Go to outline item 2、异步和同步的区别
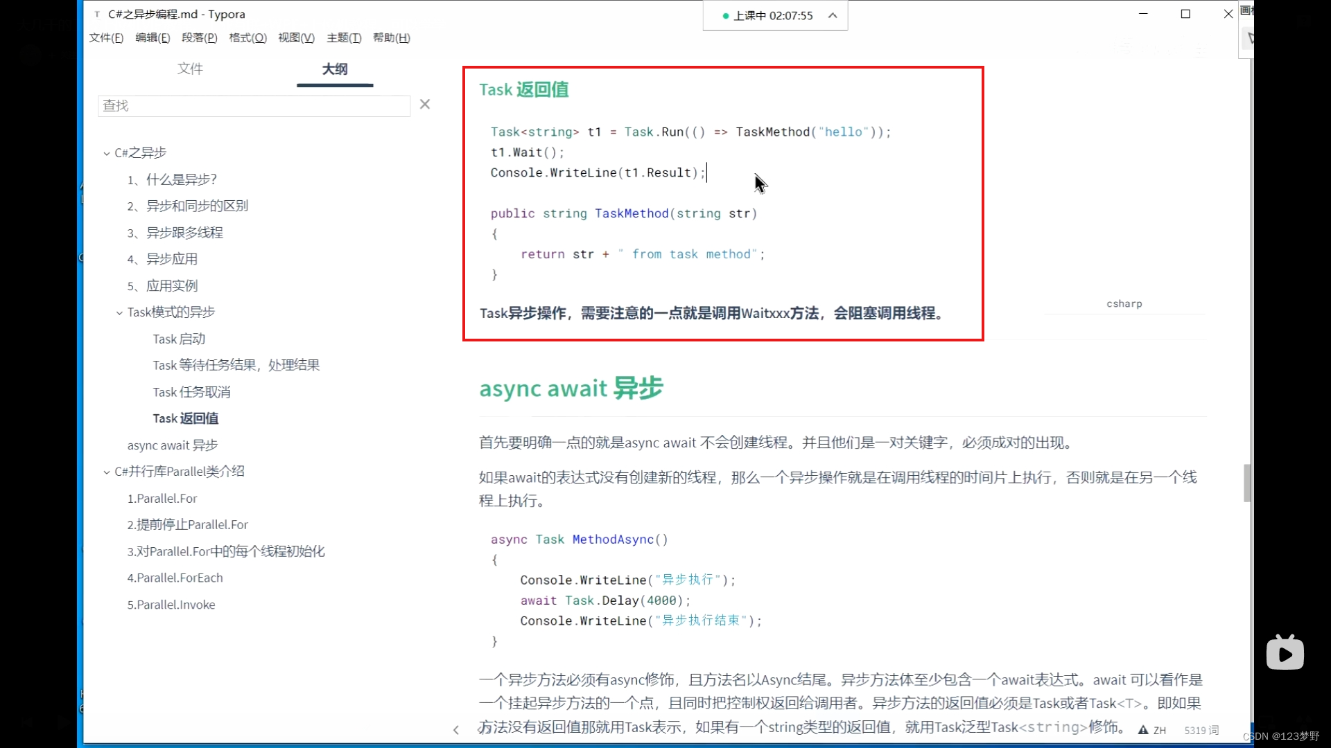The height and width of the screenshot is (748, 1331). tap(187, 206)
